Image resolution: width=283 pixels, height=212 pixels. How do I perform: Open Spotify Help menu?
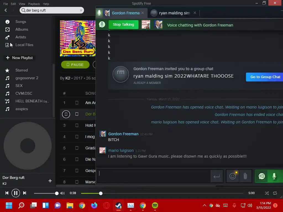point(46,4)
